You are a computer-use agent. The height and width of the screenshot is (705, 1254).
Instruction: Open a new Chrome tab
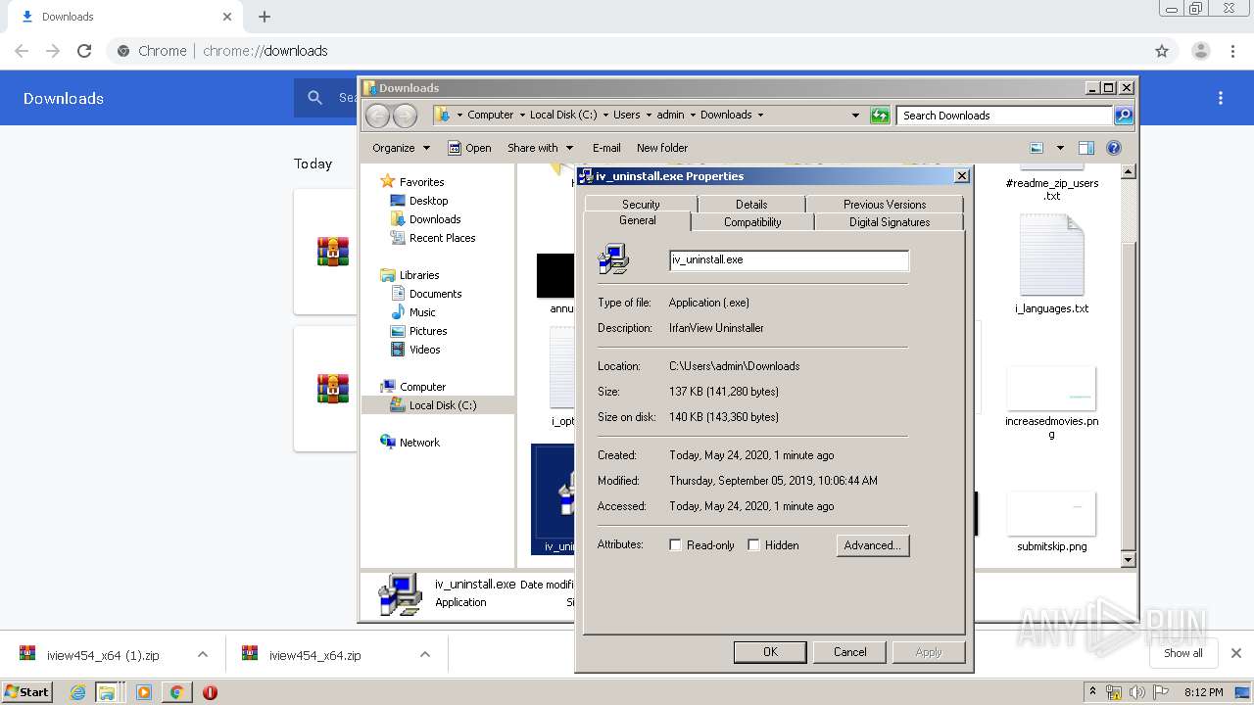[265, 17]
